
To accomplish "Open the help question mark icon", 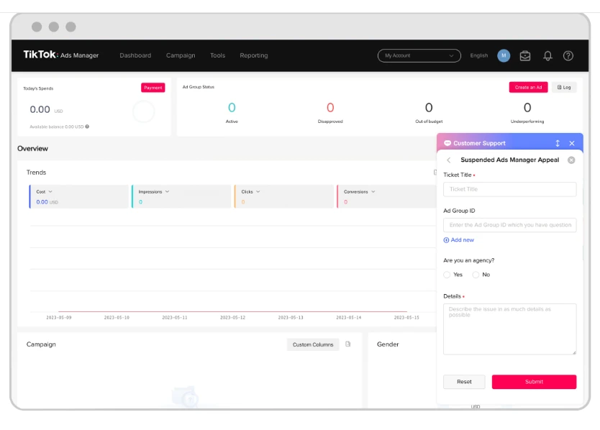I will [x=568, y=56].
